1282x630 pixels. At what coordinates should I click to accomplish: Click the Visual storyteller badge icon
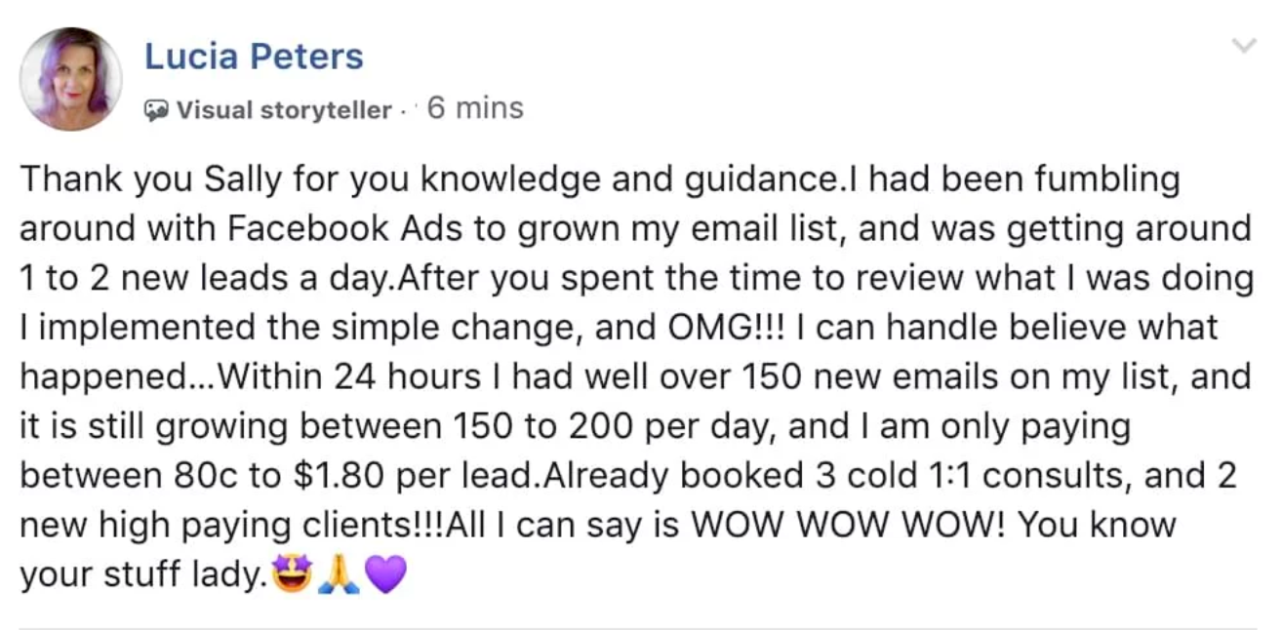click(157, 110)
